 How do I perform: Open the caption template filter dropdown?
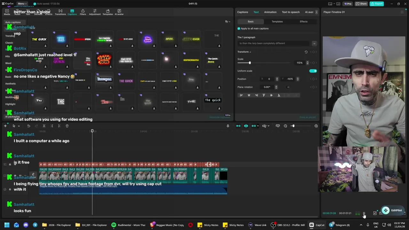point(228,22)
